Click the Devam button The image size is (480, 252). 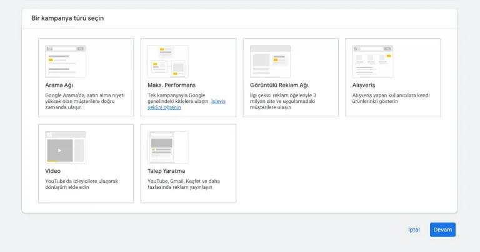[442, 230]
